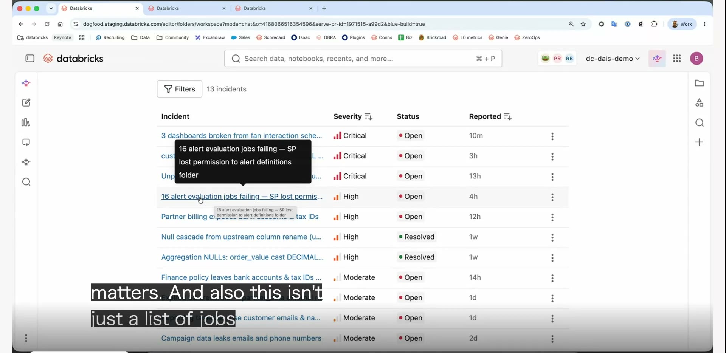726x353 pixels.
Task: Click the shapes catalog icon in right sidebar
Action: [700, 103]
